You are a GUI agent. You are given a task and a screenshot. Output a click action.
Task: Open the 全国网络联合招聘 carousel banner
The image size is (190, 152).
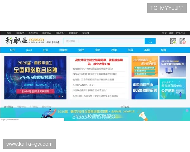pos(35,78)
